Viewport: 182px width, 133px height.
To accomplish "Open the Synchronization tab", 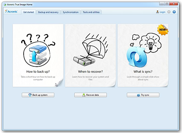I will [71, 12].
